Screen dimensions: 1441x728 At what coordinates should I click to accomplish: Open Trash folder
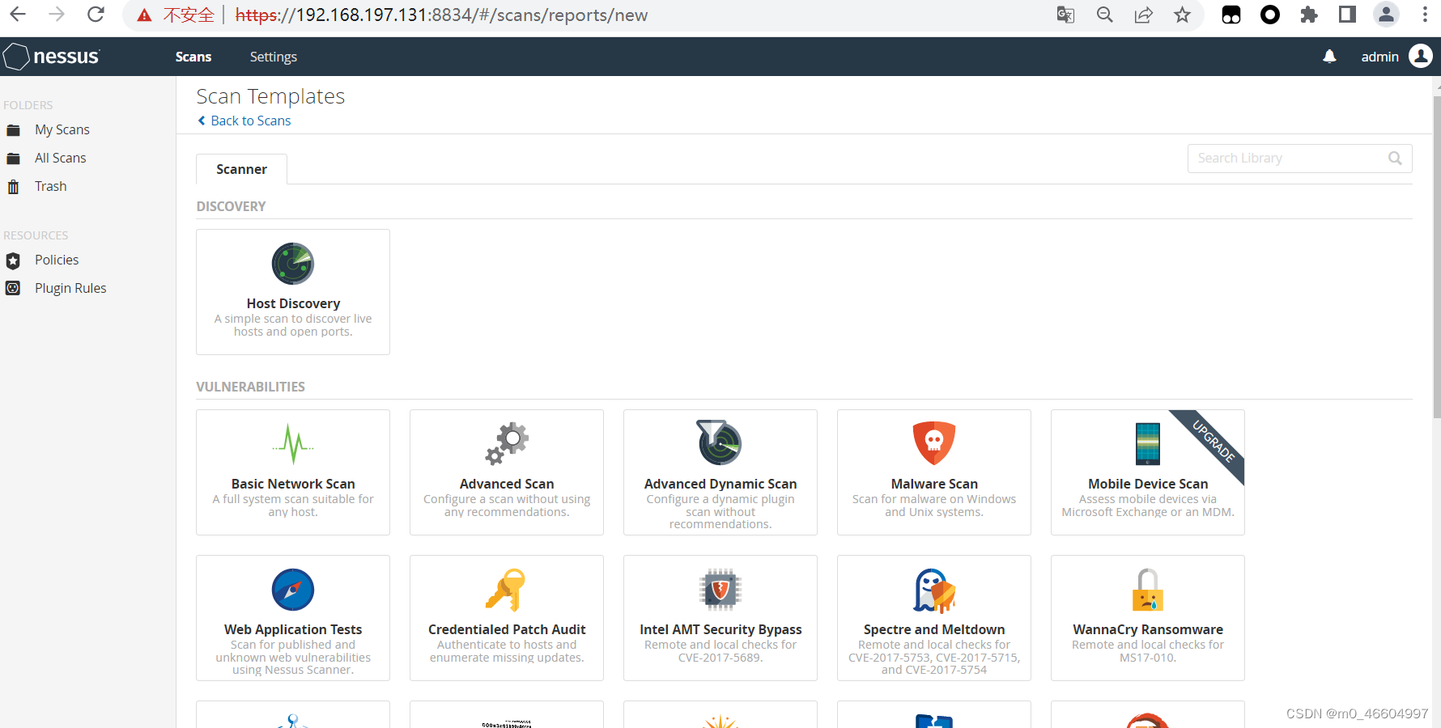click(x=51, y=187)
